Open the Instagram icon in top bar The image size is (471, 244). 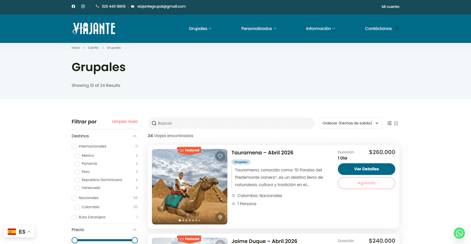click(x=83, y=6)
